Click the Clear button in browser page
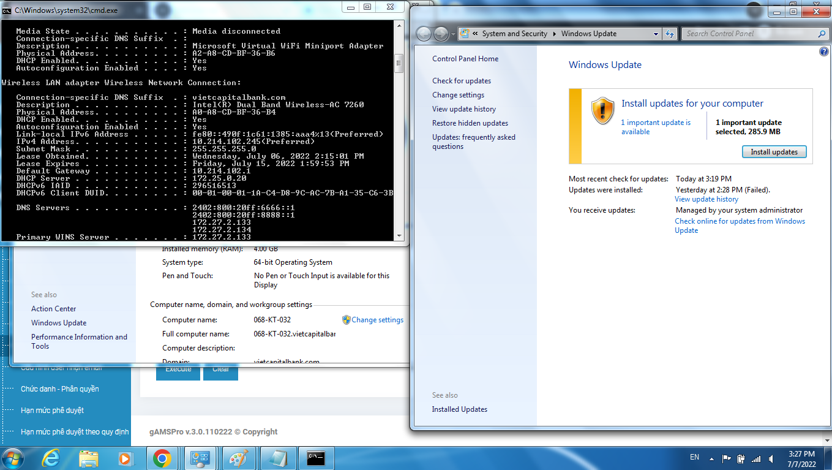Screen dimensions: 832x470 [220, 370]
